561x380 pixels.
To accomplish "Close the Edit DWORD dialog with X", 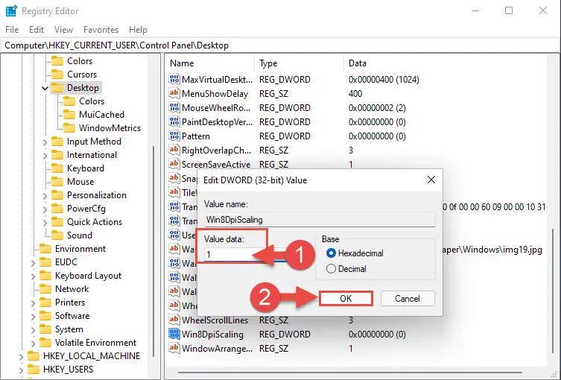I will pyautogui.click(x=431, y=180).
